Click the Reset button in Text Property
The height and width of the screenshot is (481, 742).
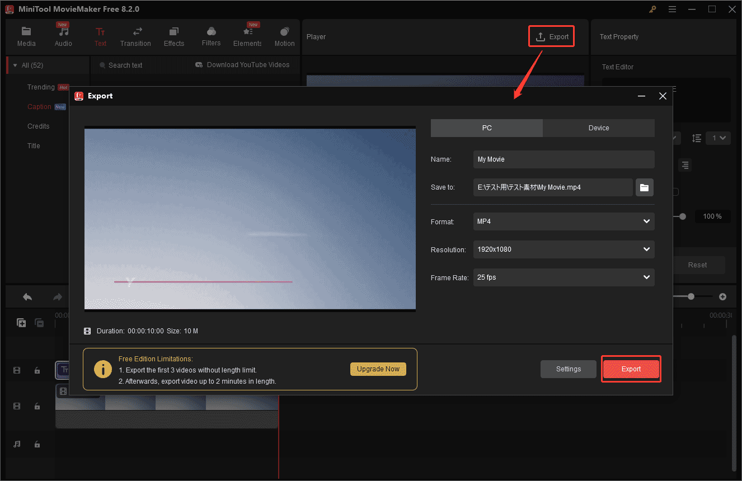(697, 265)
